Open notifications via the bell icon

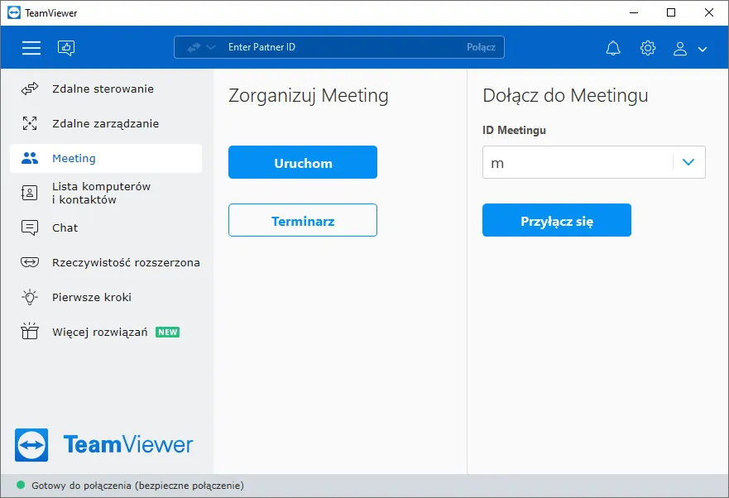point(612,47)
